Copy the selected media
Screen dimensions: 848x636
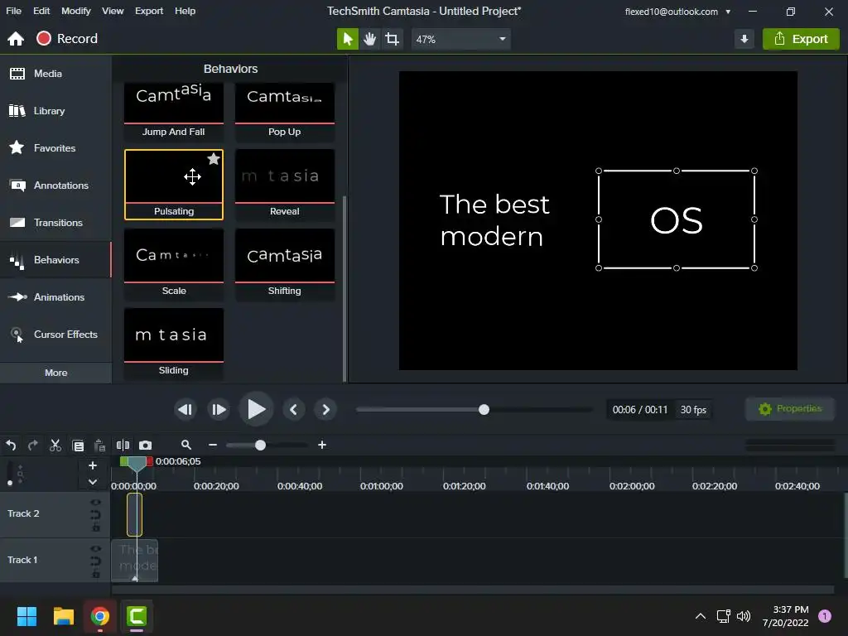(x=78, y=446)
